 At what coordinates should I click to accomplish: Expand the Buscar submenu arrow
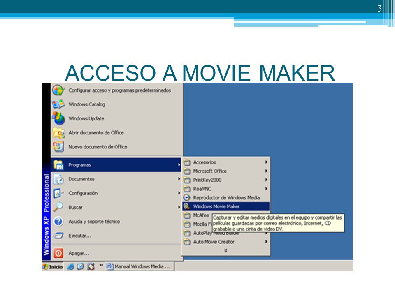pyautogui.click(x=179, y=207)
